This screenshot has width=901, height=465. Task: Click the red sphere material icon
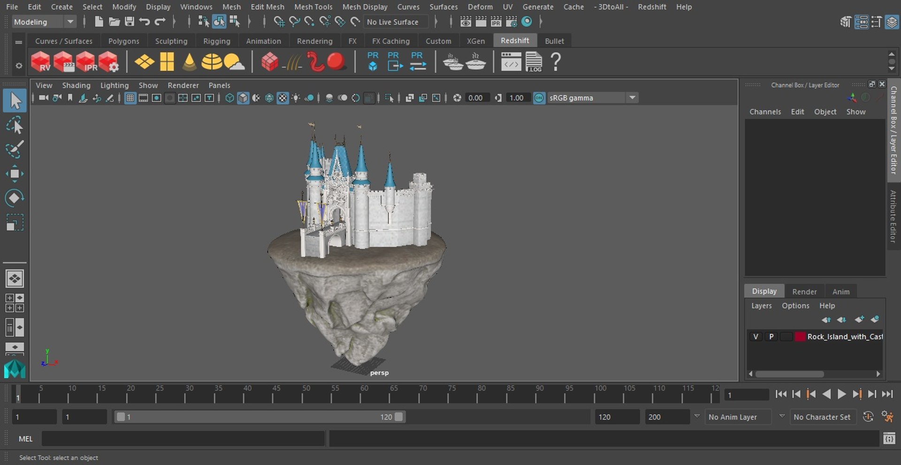(x=336, y=61)
